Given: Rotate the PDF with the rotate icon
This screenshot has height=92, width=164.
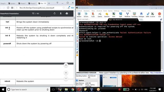Looking at the screenshot, I should tap(55, 14).
